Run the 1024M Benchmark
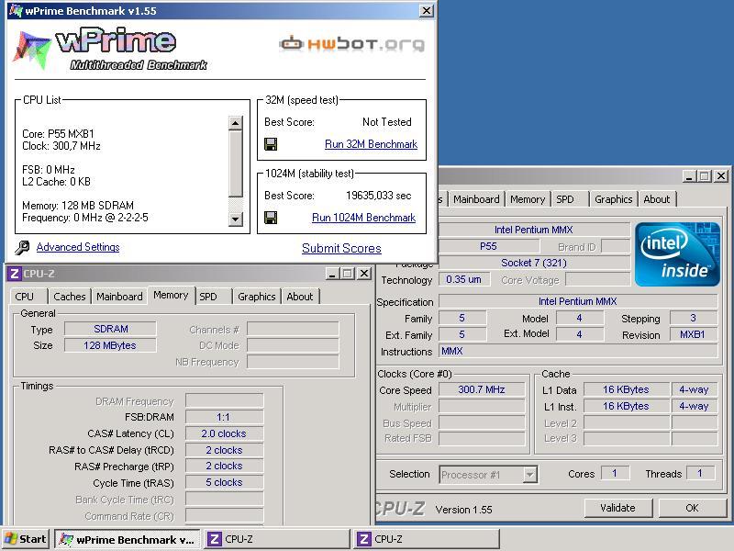Image resolution: width=734 pixels, height=551 pixels. pyautogui.click(x=363, y=218)
